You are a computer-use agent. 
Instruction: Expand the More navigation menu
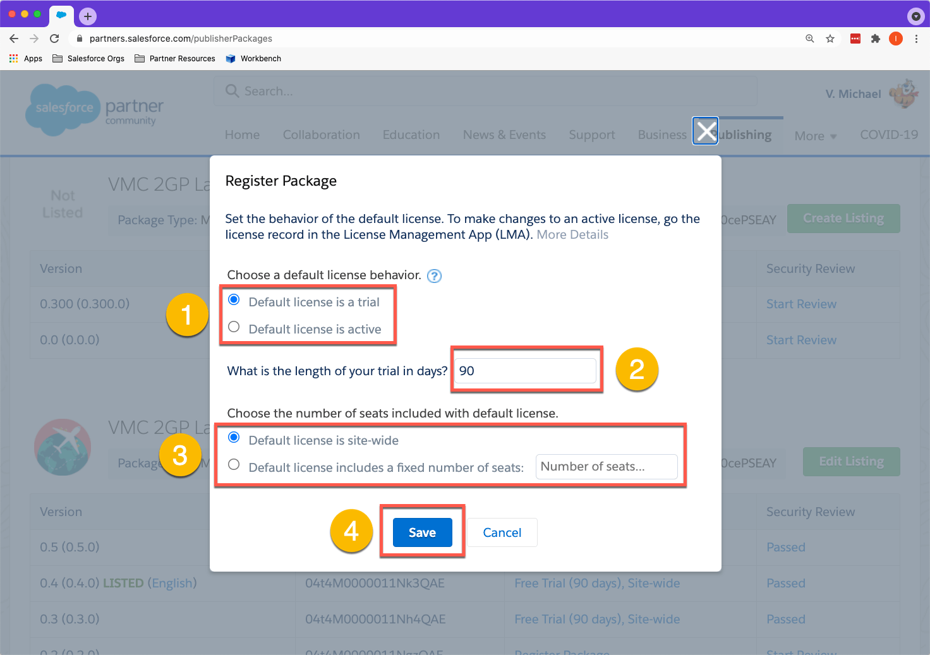tap(815, 136)
